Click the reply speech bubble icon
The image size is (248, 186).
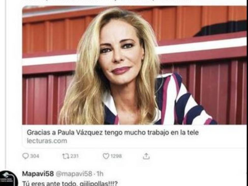[x=25, y=156]
